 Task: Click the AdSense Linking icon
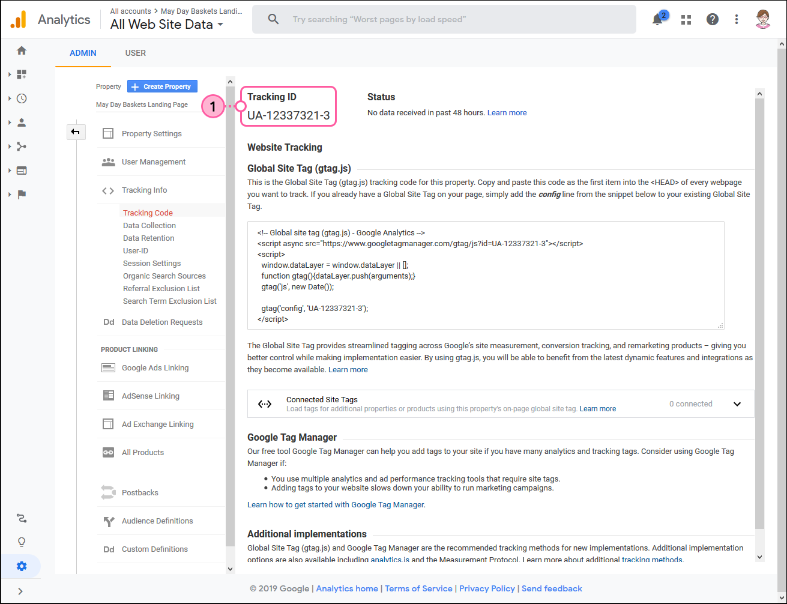(x=108, y=396)
